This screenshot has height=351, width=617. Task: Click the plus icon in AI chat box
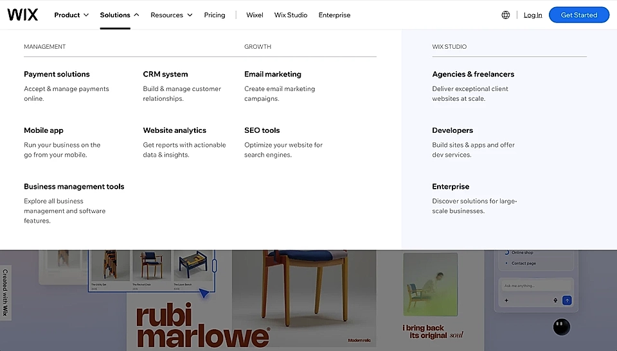coord(506,300)
